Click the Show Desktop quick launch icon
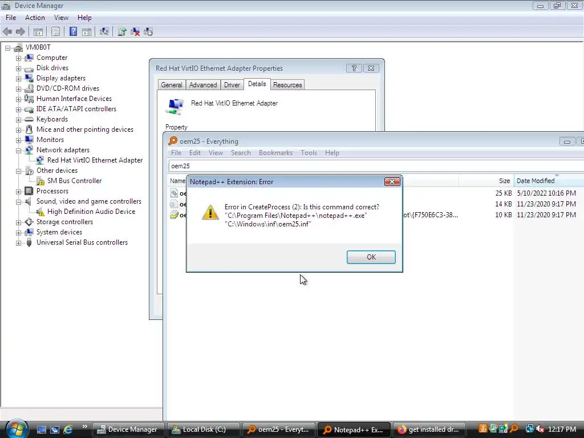The image size is (584, 438). coord(41,429)
